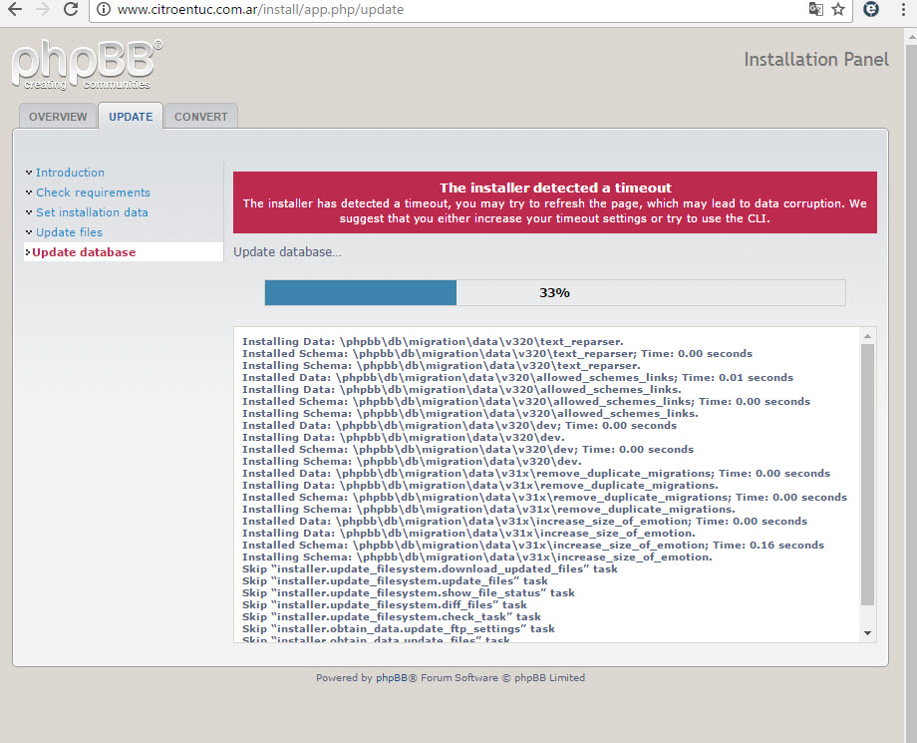Click the translate page icon

[815, 10]
